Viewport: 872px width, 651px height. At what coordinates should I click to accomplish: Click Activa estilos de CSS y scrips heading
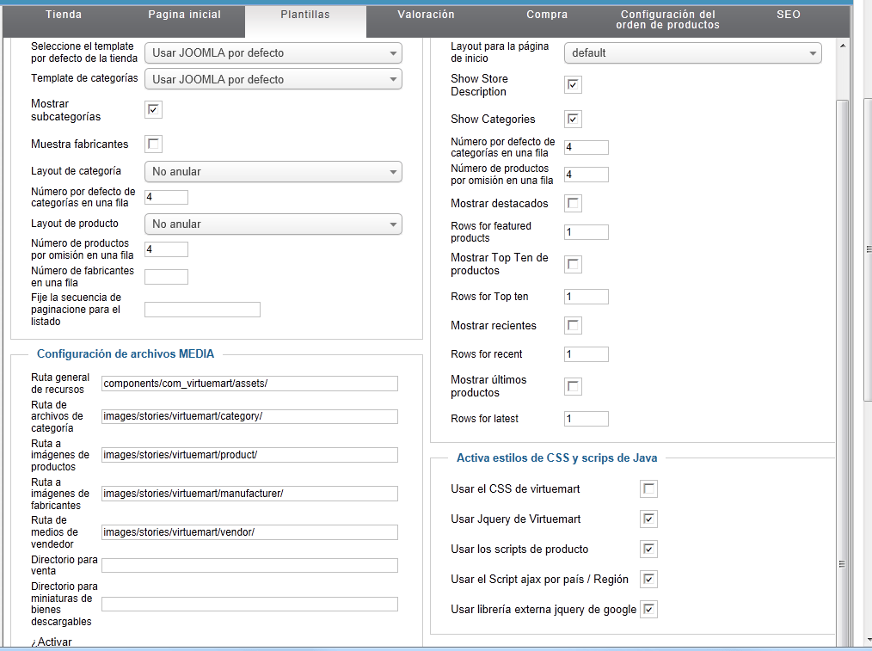556,458
